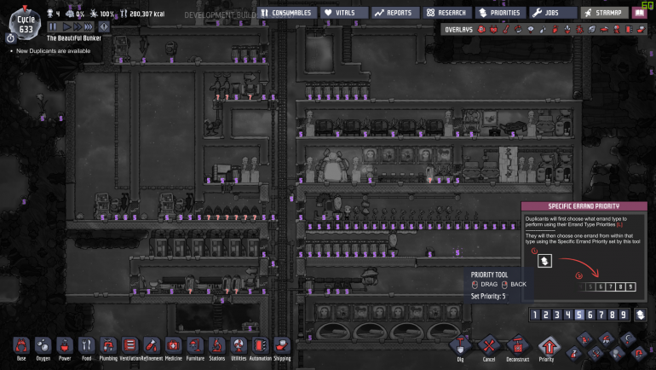Set priority to 3
This screenshot has height=370, width=656.
(557, 315)
